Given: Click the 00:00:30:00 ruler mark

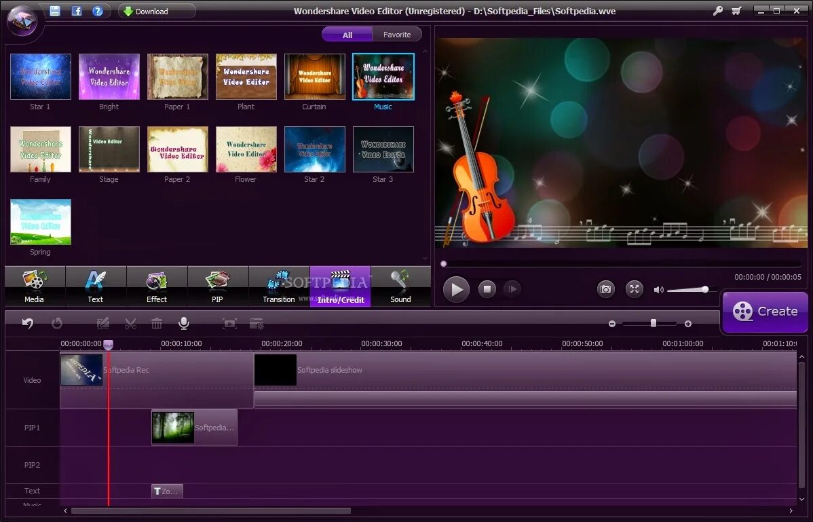Looking at the screenshot, I should coord(381,343).
